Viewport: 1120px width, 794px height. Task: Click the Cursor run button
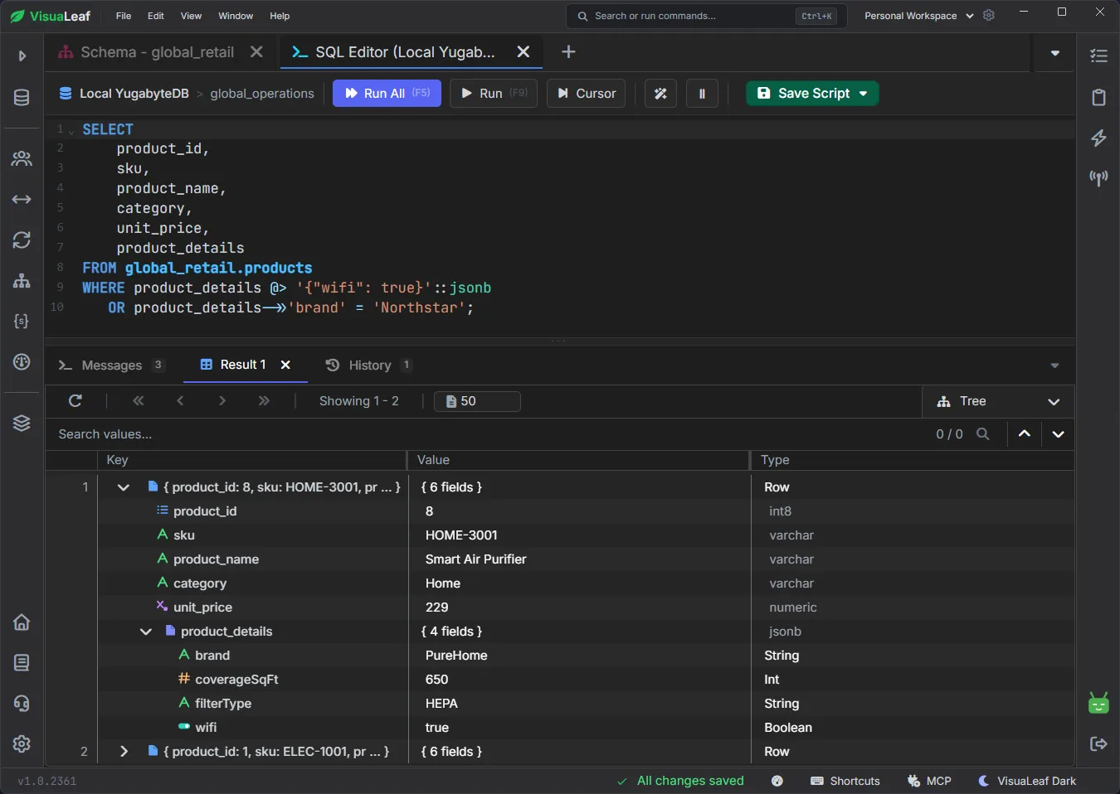click(x=586, y=94)
